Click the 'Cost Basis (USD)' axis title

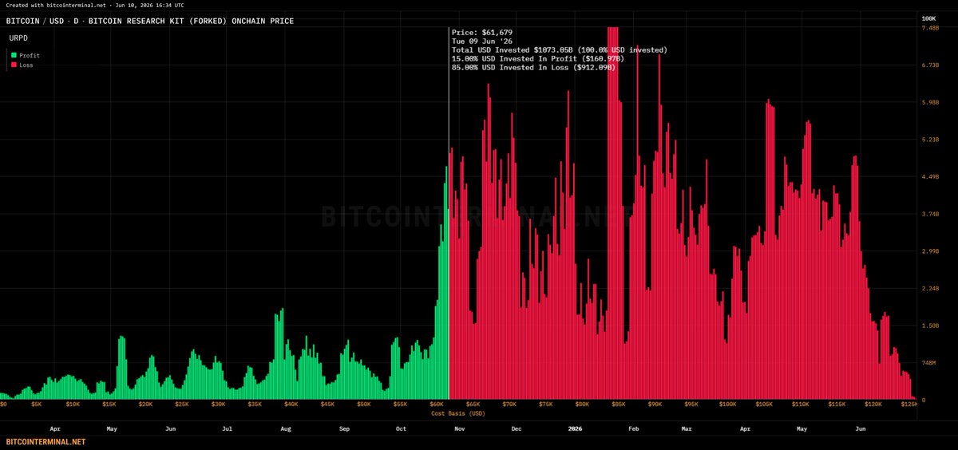[457, 413]
